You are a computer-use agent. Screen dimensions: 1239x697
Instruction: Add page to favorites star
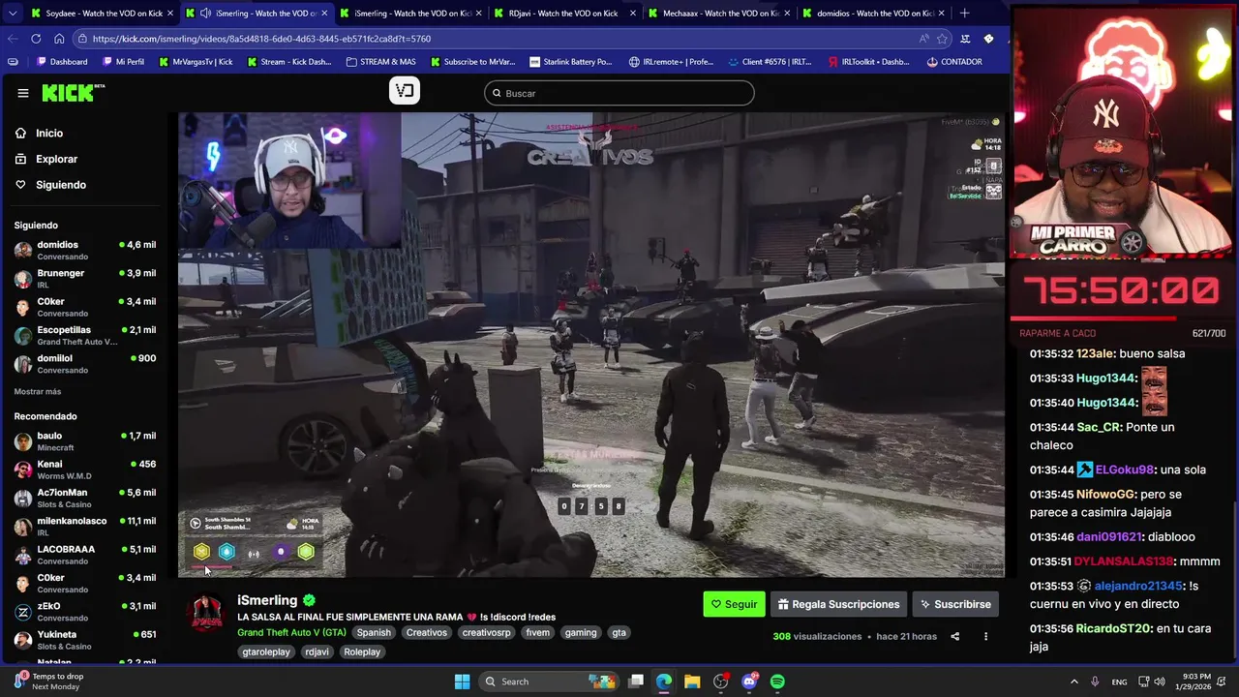coord(942,39)
